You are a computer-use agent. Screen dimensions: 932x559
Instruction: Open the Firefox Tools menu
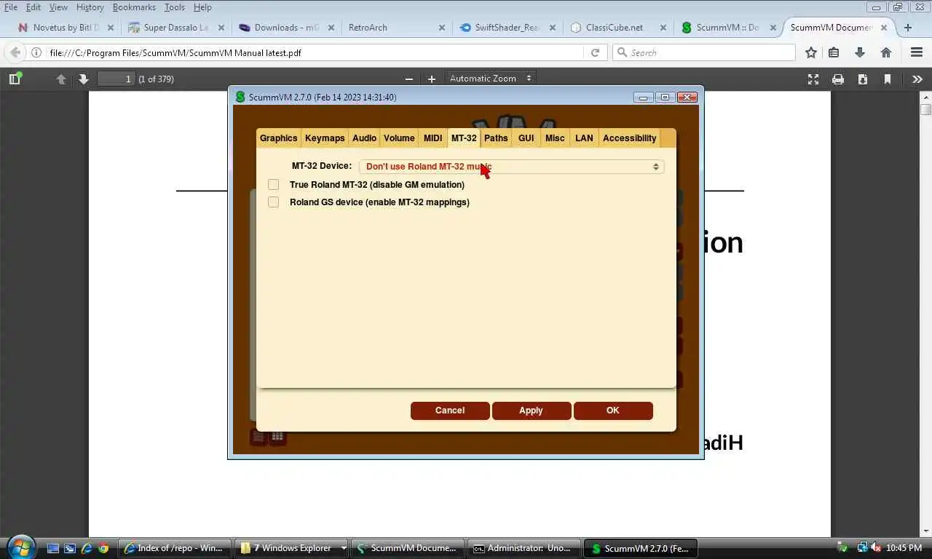tap(174, 7)
